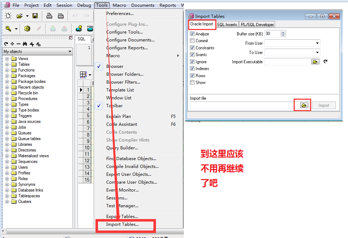Open dropdown arrow beside grid select icon

[90, 75]
